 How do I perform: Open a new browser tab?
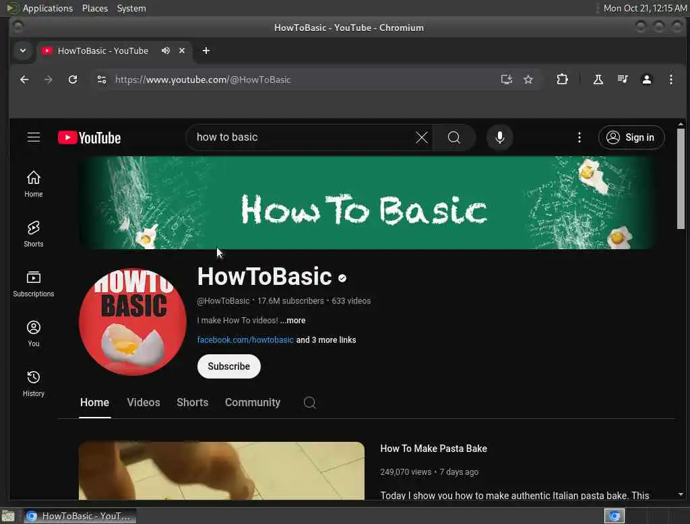coord(206,51)
